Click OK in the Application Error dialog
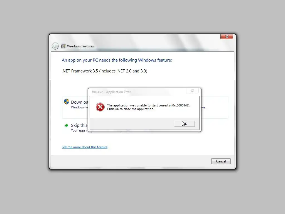The height and width of the screenshot is (214, 285). pyautogui.click(x=185, y=124)
